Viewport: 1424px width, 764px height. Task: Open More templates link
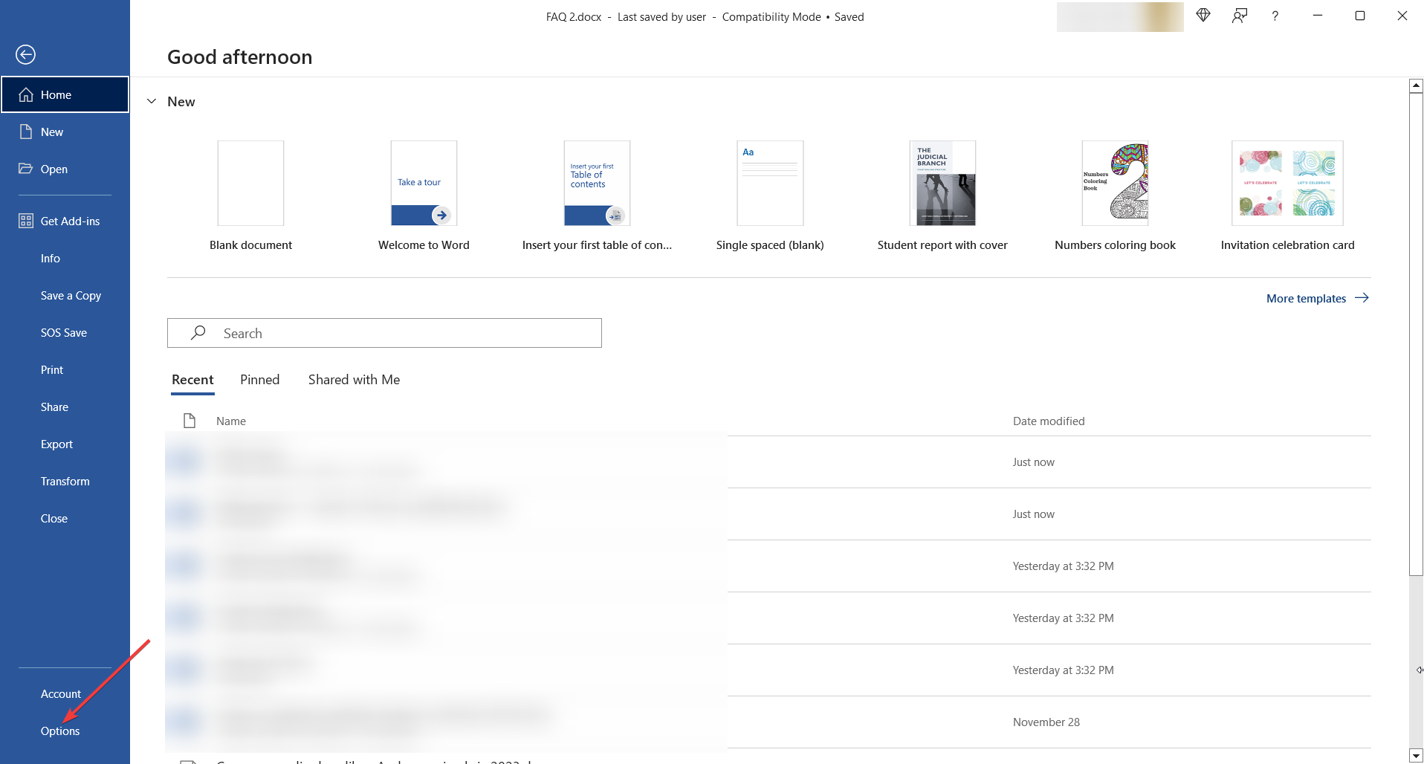click(x=1317, y=298)
